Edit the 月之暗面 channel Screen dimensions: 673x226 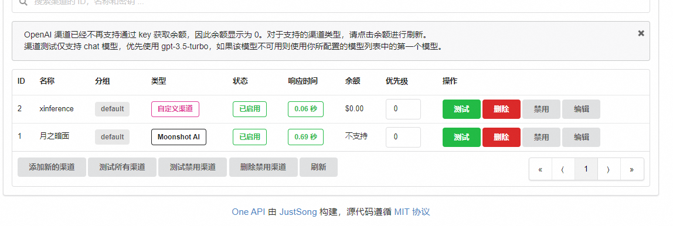(x=581, y=137)
